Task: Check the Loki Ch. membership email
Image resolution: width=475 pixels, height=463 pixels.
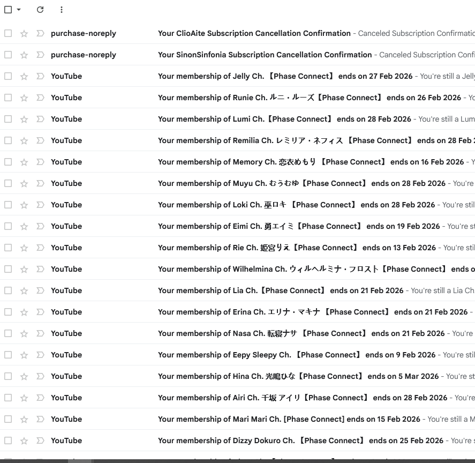Action: click(8, 205)
